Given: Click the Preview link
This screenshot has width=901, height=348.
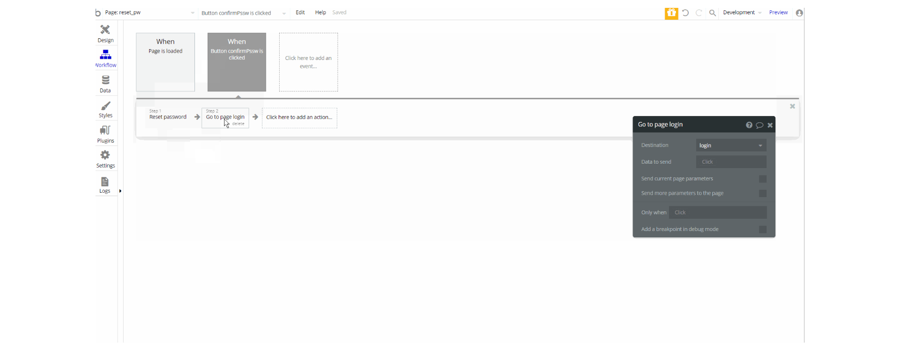Looking at the screenshot, I should click(778, 13).
